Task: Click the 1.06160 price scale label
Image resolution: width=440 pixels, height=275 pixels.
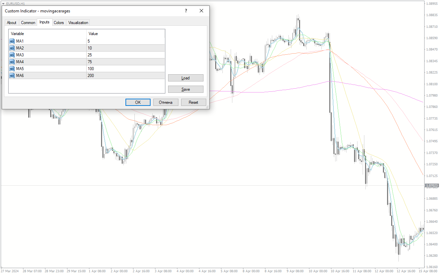Action: click(x=432, y=267)
